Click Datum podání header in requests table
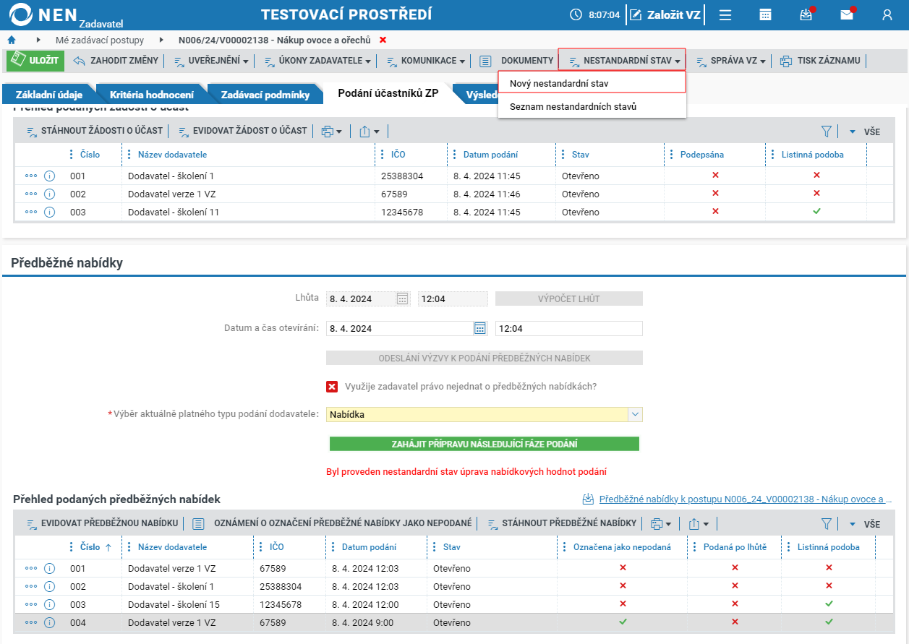 click(x=490, y=155)
